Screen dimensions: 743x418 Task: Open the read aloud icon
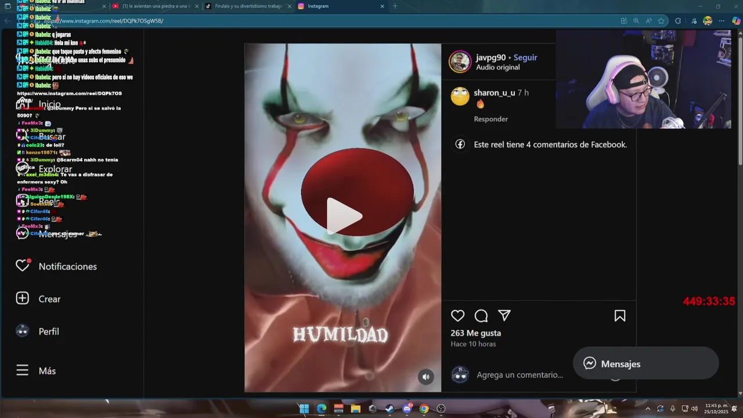[x=648, y=21]
